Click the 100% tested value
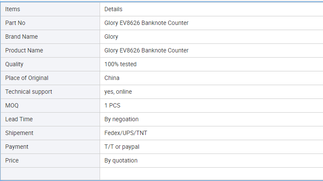Screen dimensions: 323x181 120,64
